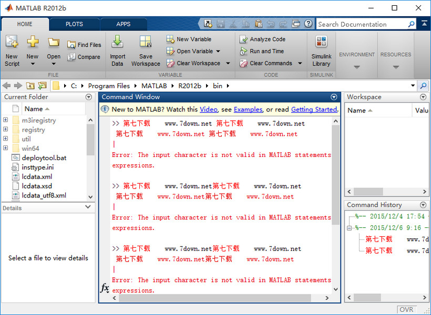
Task: Click Clear Workspace
Action: pos(193,63)
